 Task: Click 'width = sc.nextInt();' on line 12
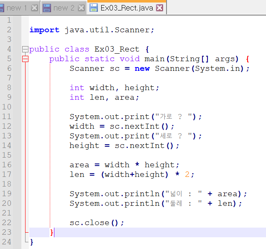(122, 126)
